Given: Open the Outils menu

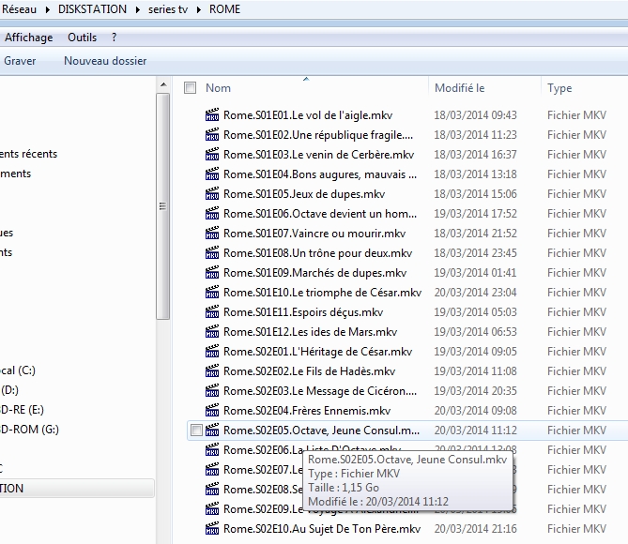Looking at the screenshot, I should (x=82, y=38).
